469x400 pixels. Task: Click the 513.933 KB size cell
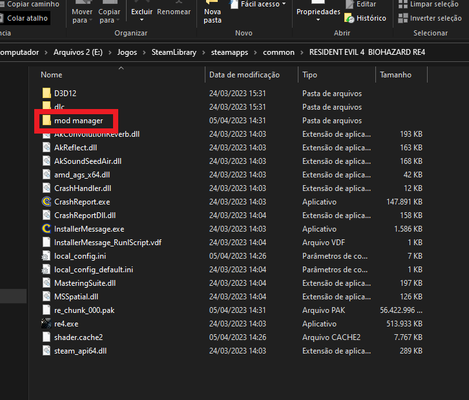pos(404,323)
